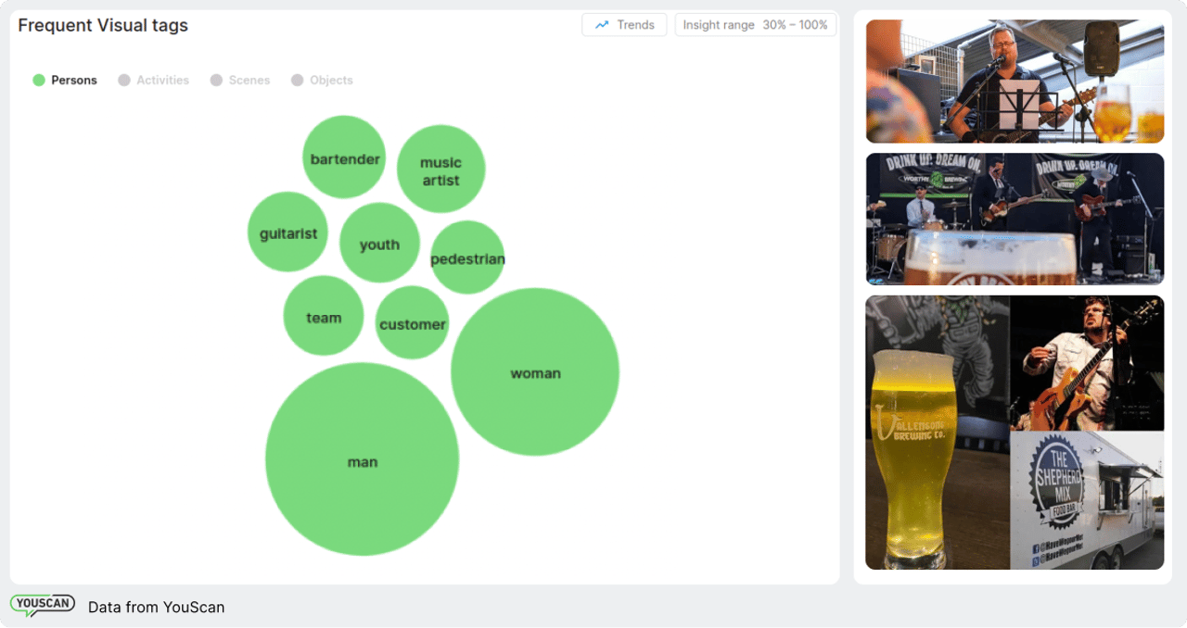Image resolution: width=1187 pixels, height=628 pixels.
Task: Choose the 'youth' tag bubble
Action: 379,243
